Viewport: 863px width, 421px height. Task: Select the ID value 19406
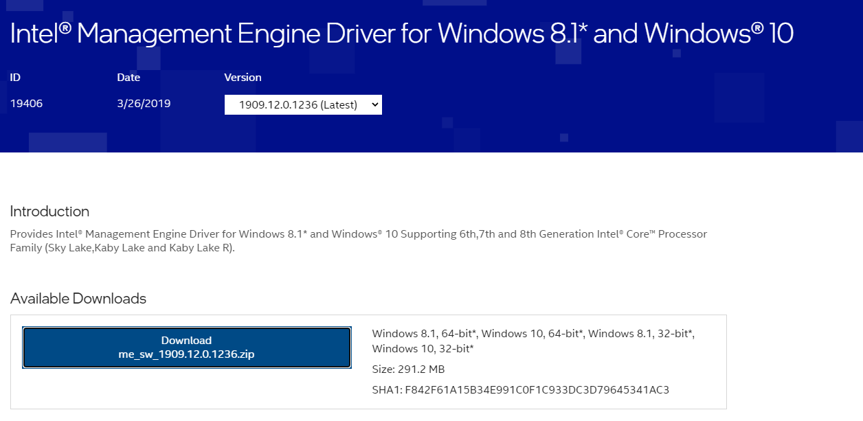27,104
